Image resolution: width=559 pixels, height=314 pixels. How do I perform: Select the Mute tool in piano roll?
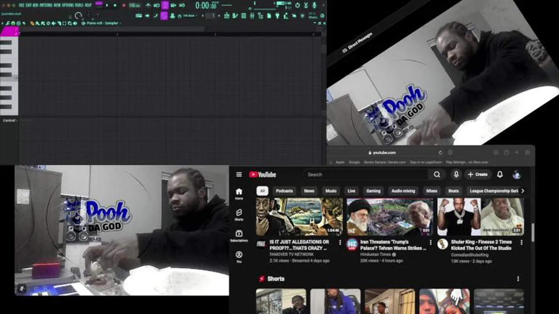tap(53, 23)
